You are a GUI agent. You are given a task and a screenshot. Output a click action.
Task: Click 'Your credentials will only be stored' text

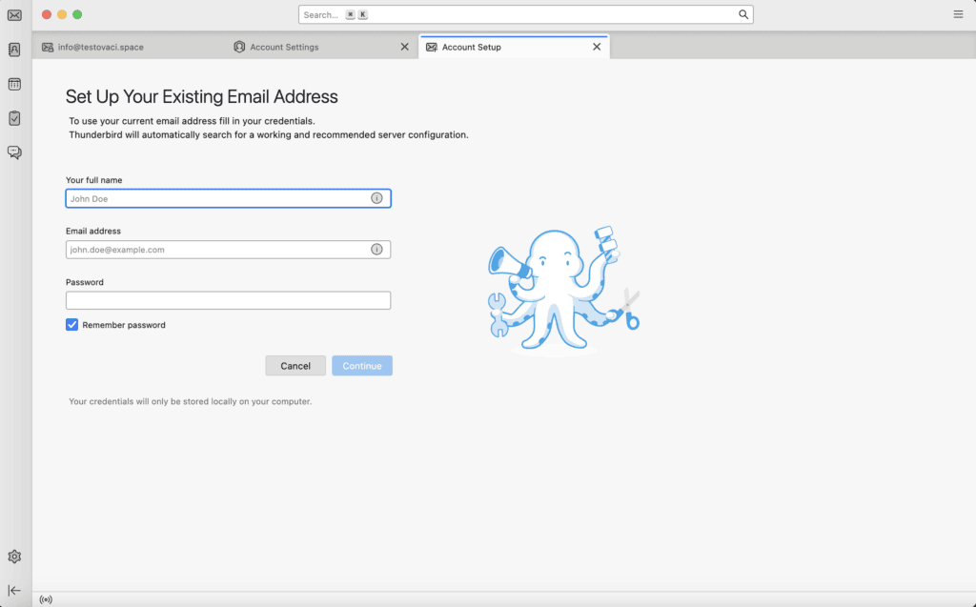point(190,401)
